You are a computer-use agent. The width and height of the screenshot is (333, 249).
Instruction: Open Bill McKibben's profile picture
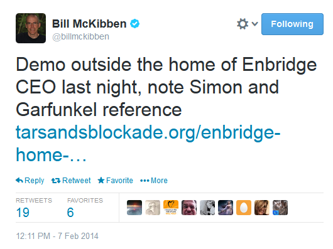tap(31, 28)
